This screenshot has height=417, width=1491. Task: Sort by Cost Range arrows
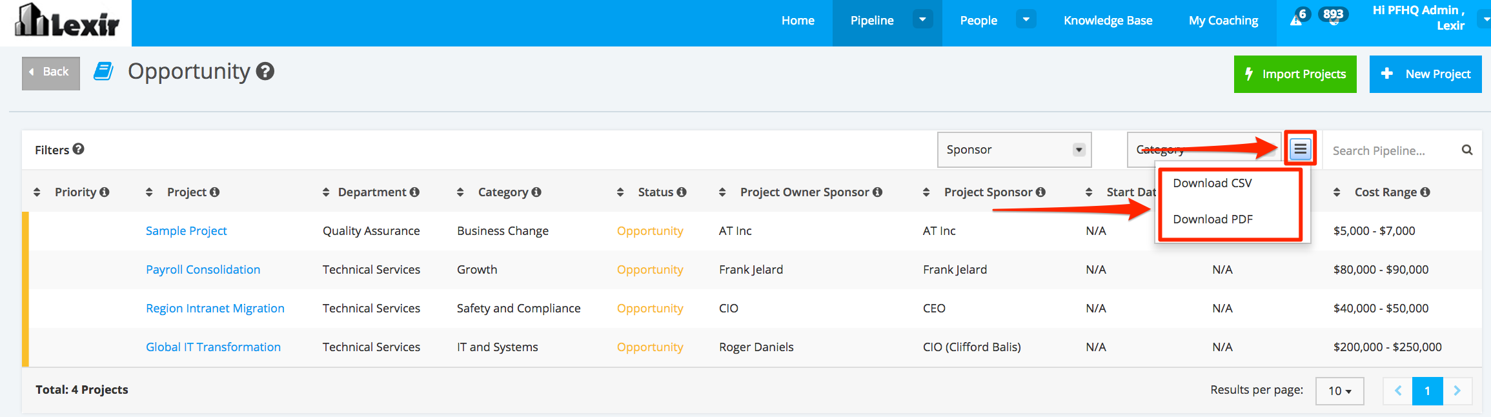1337,192
